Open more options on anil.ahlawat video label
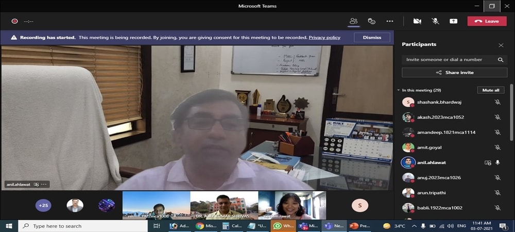This screenshot has height=232, width=515. [x=44, y=184]
